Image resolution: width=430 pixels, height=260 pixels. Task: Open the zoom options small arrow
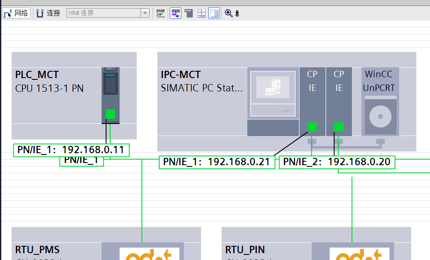click(237, 14)
